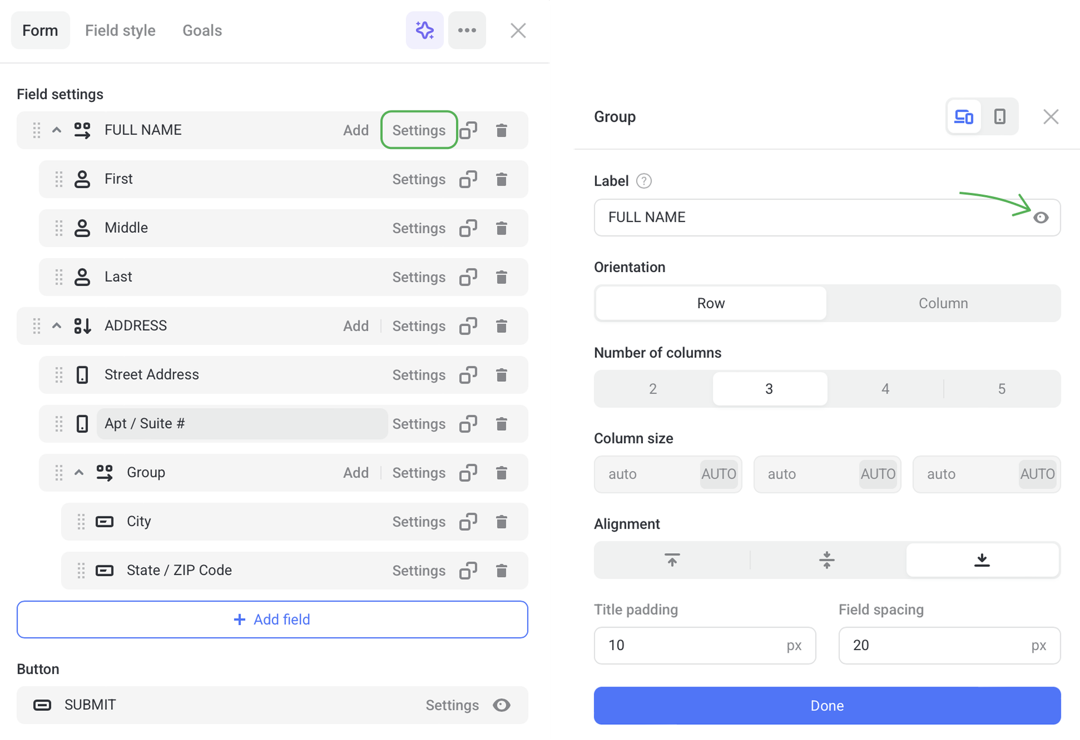This screenshot has height=740, width=1080.
Task: Toggle SUBMIT button visibility eye
Action: pyautogui.click(x=501, y=705)
